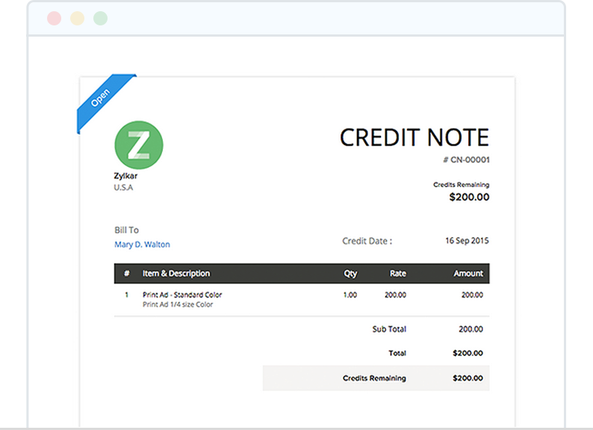Click the Rate column header

click(398, 273)
